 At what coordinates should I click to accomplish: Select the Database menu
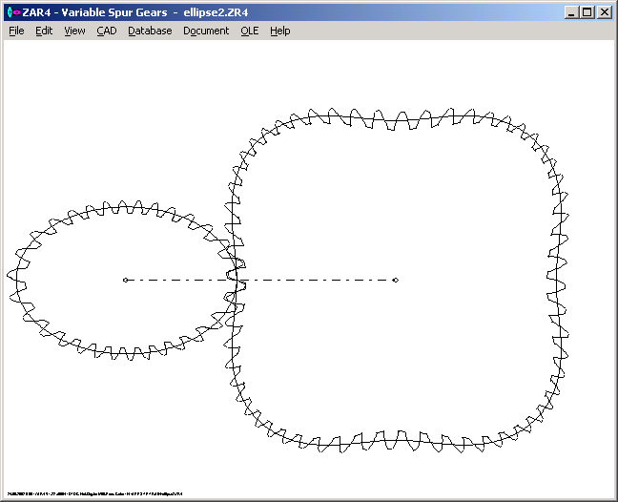[x=150, y=31]
